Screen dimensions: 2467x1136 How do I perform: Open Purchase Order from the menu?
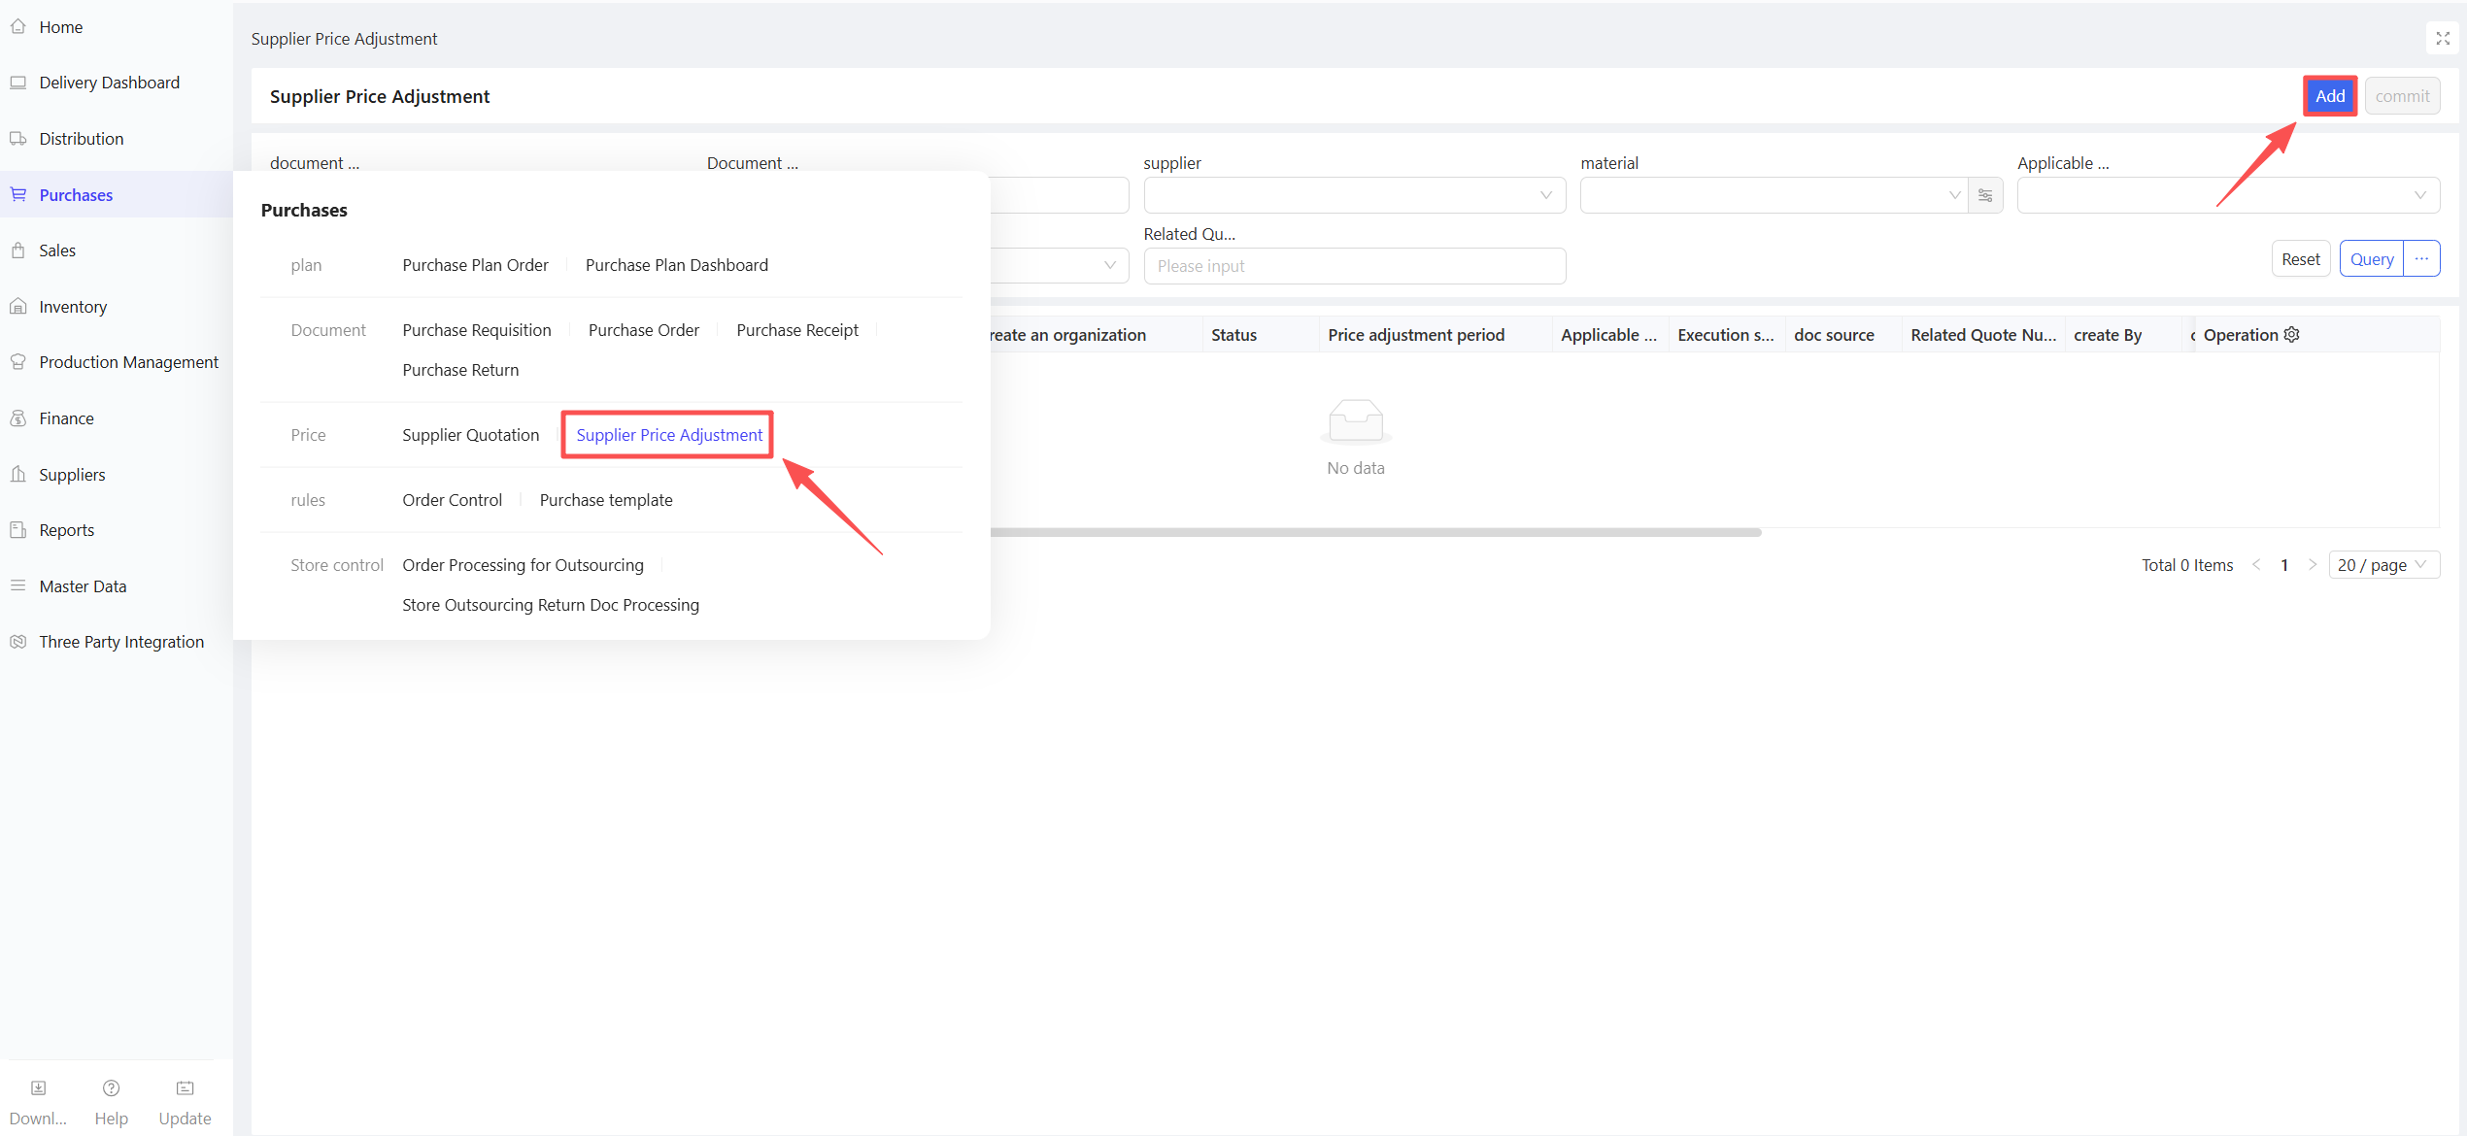click(x=643, y=330)
